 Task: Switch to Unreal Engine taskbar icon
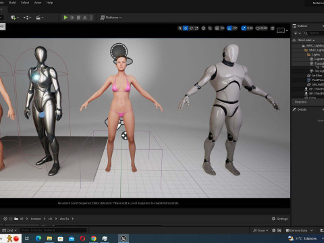124,238
